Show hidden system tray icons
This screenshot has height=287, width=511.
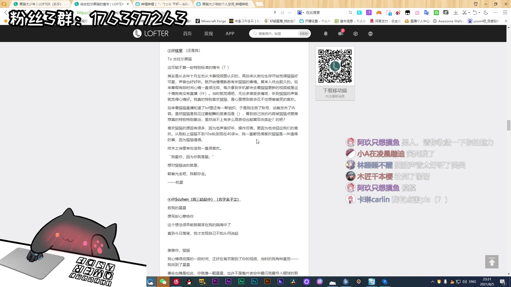click(432, 282)
